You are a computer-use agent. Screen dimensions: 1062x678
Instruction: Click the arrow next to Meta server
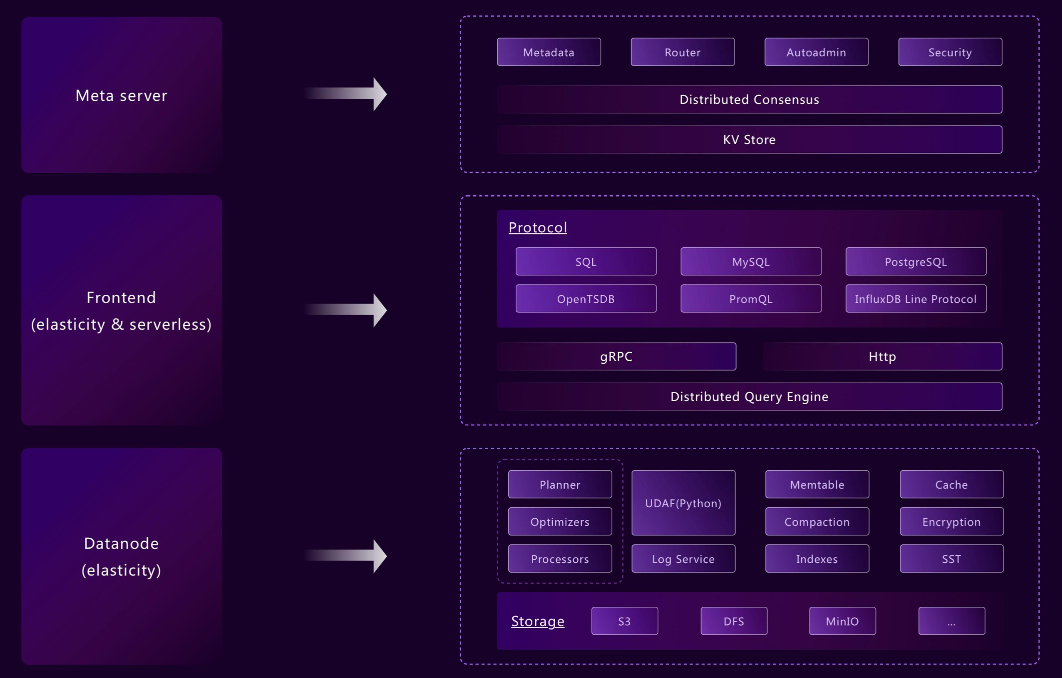tap(346, 94)
